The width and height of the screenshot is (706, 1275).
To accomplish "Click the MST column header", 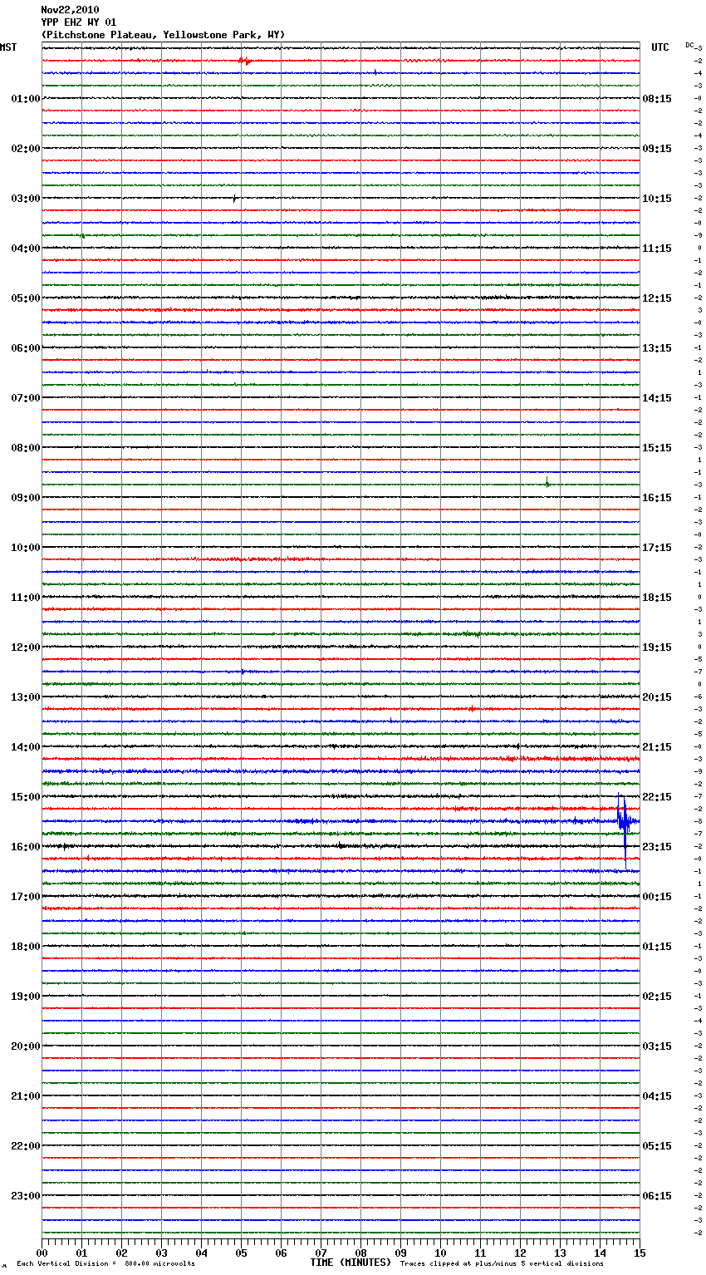I will (x=8, y=47).
